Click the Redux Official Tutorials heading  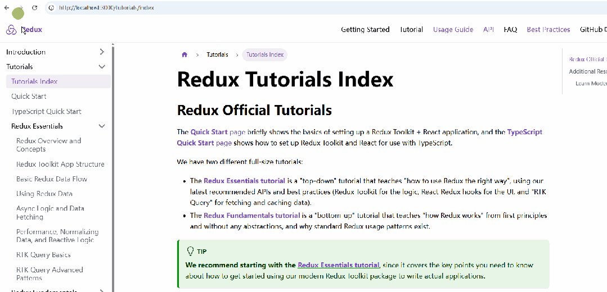pyautogui.click(x=254, y=110)
